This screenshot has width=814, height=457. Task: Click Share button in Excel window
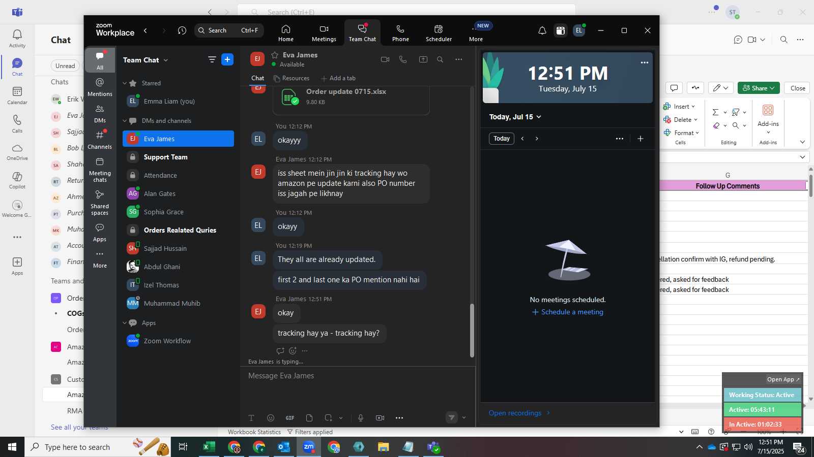pos(759,88)
